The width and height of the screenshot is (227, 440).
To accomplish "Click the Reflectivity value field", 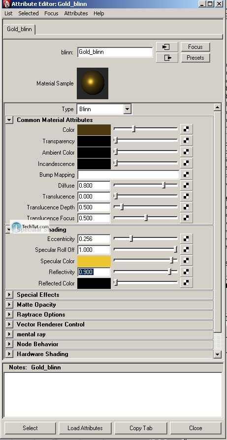I will click(94, 272).
